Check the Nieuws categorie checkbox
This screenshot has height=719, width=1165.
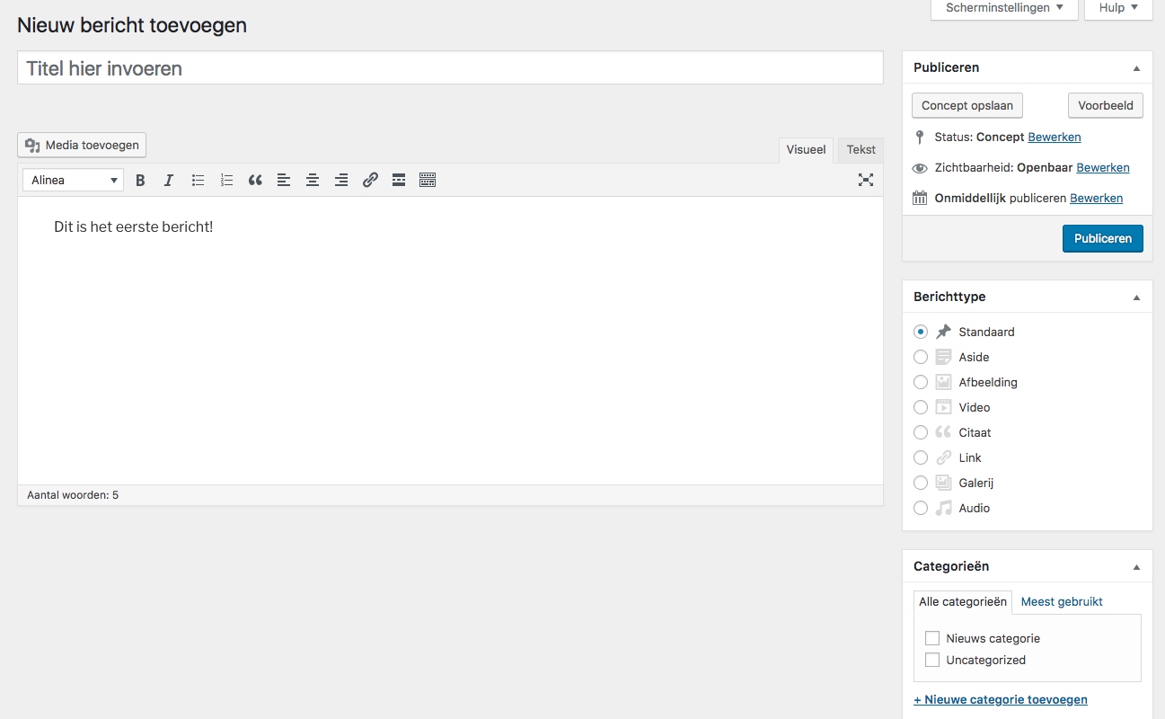coord(932,638)
